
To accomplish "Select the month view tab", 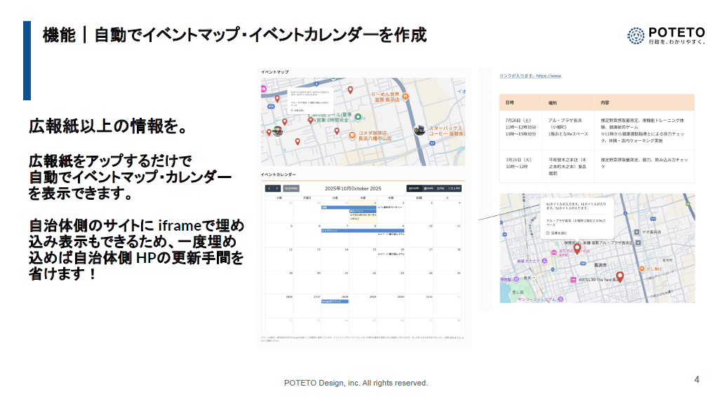I will pyautogui.click(x=414, y=188).
